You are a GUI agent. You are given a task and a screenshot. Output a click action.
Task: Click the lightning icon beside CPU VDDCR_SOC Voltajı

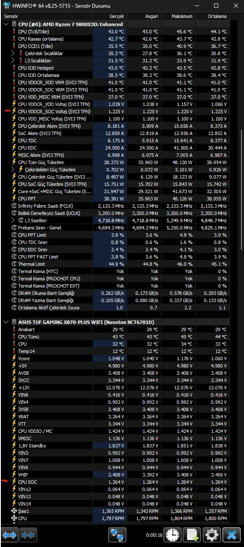click(x=14, y=112)
